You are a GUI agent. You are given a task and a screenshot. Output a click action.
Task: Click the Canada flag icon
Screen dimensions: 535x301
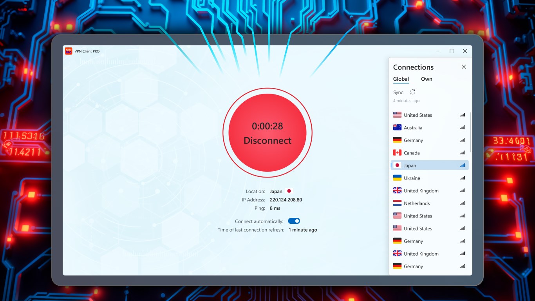(x=397, y=152)
